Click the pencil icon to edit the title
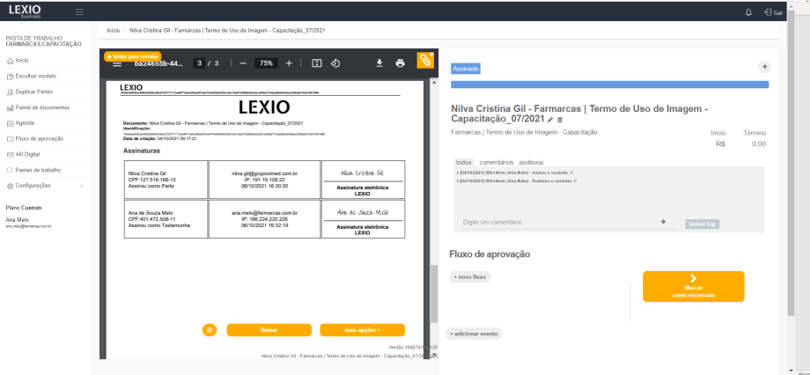Viewport: 810px width, 375px height. coord(550,119)
